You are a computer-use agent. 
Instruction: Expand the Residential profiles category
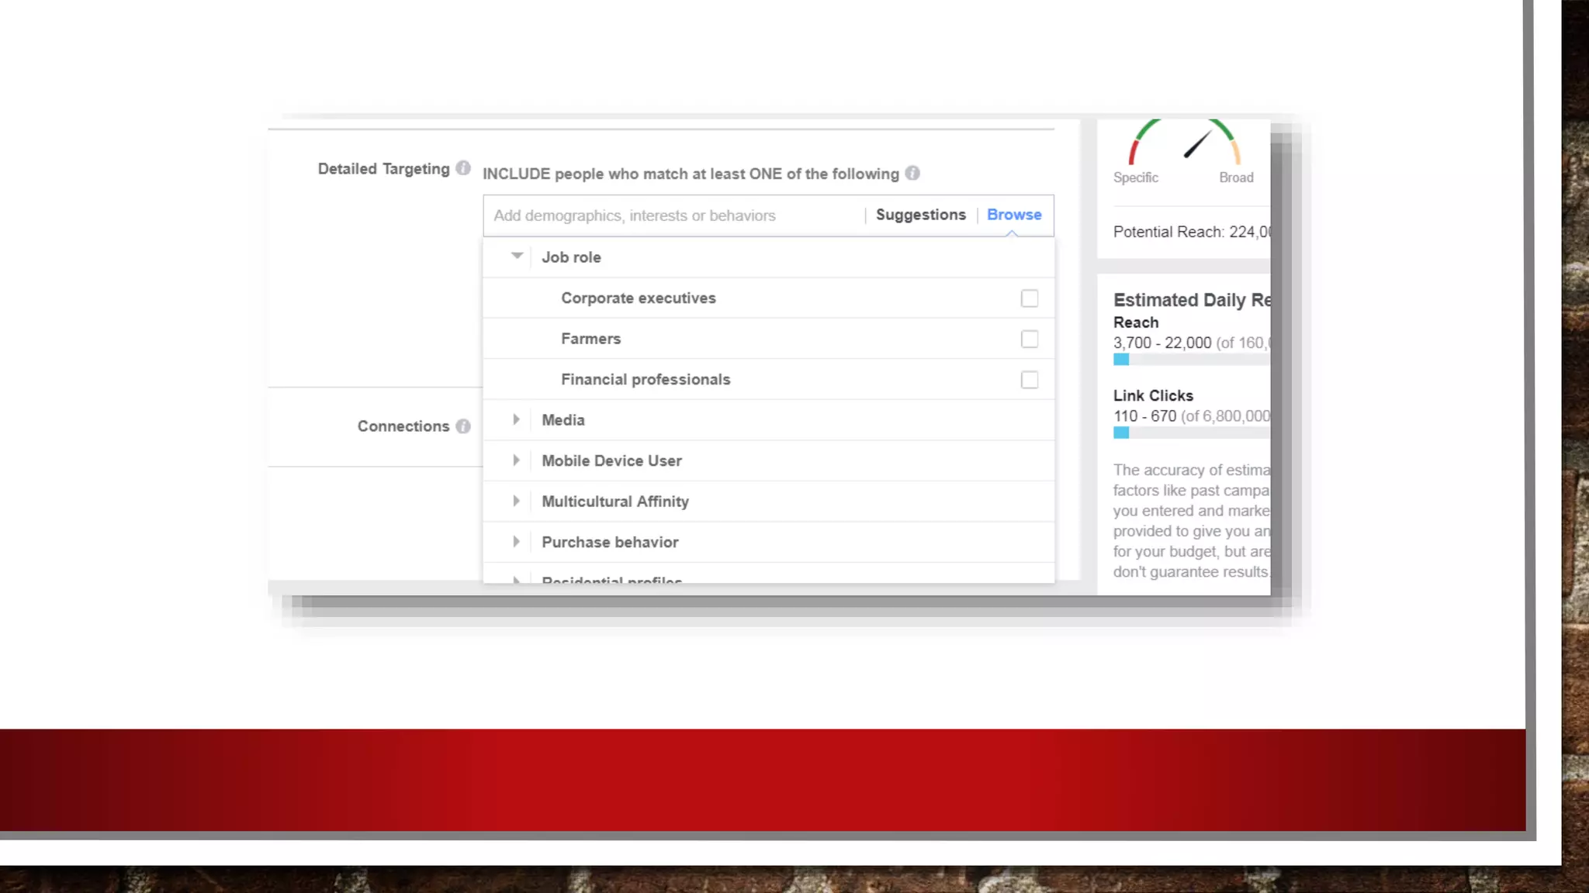(517, 579)
